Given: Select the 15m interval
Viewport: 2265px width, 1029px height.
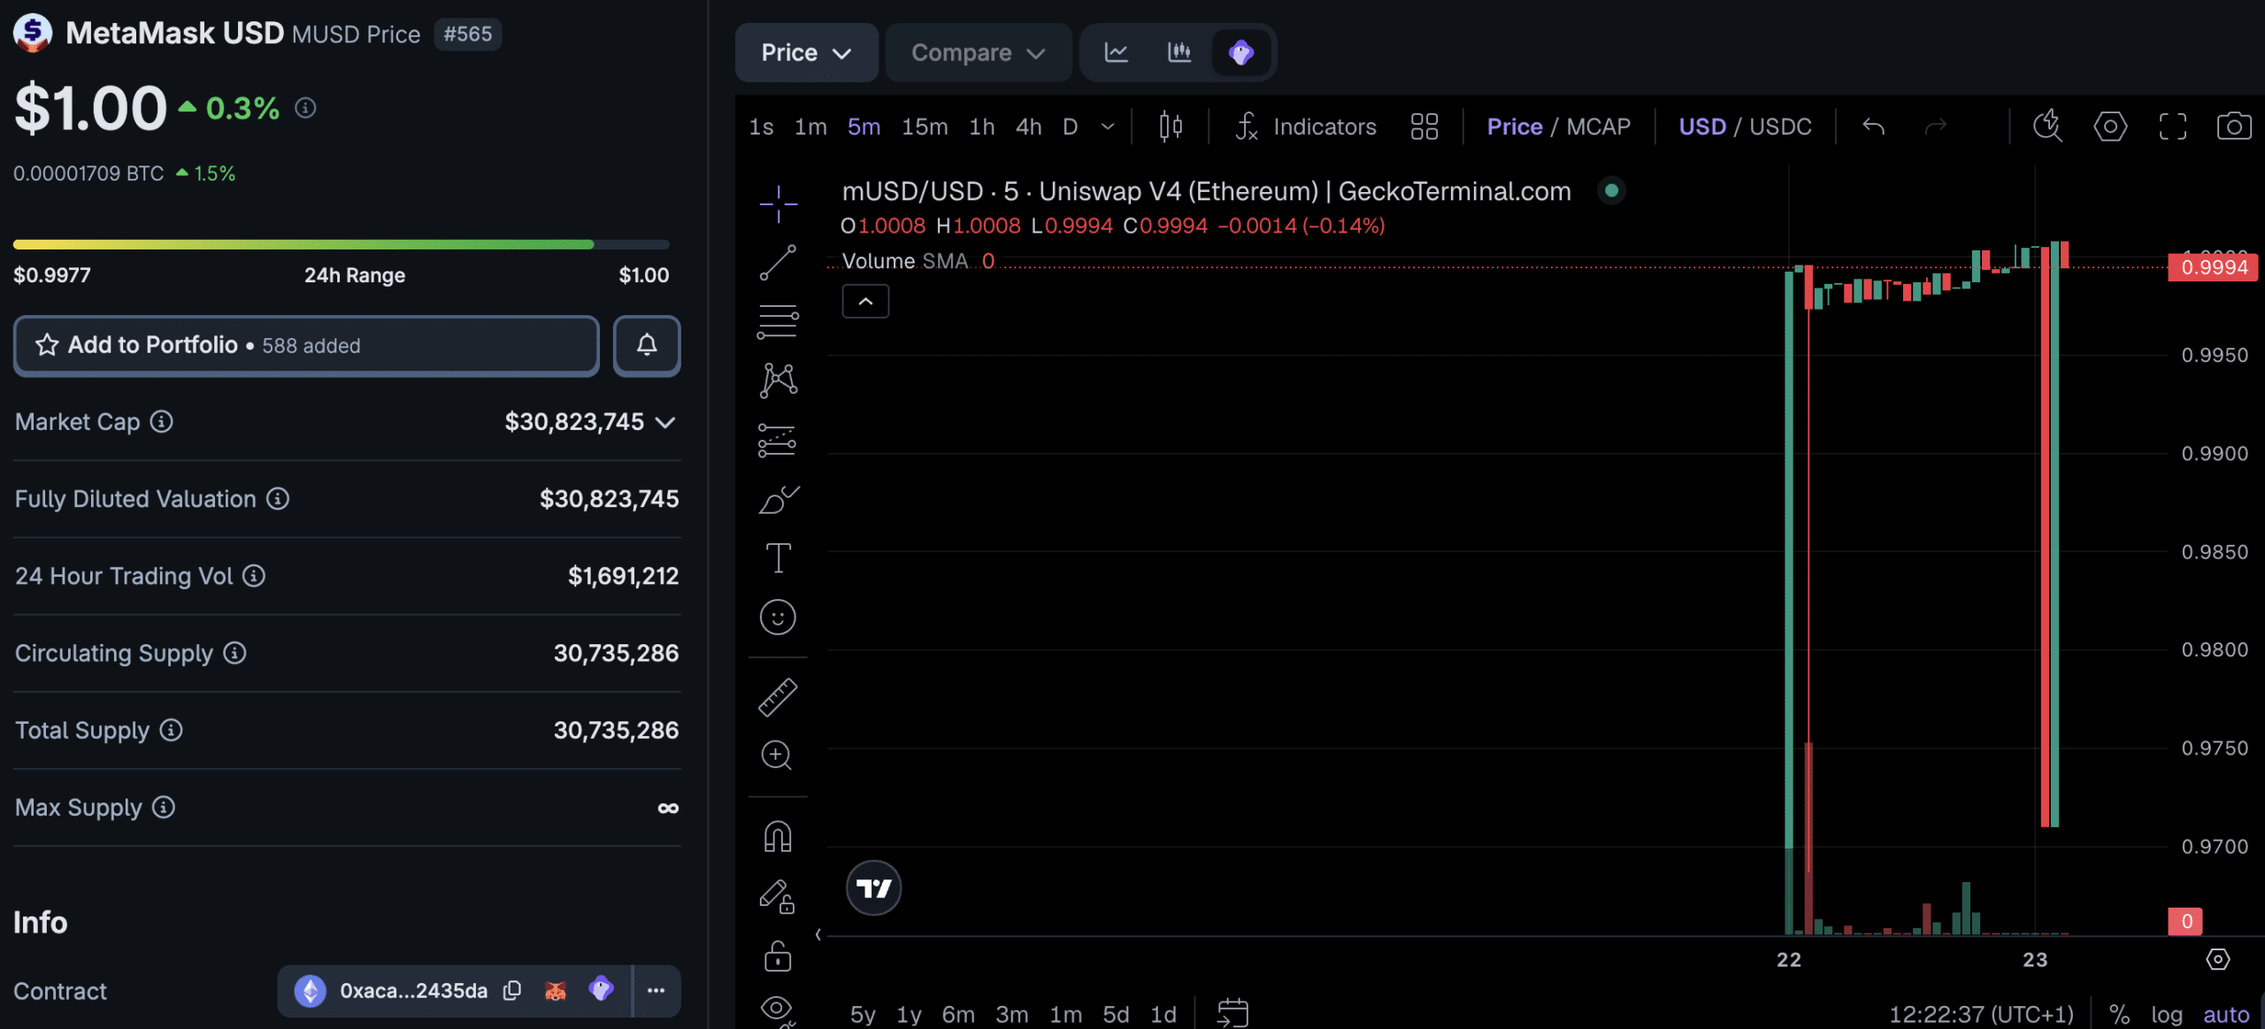Looking at the screenshot, I should pyautogui.click(x=925, y=127).
